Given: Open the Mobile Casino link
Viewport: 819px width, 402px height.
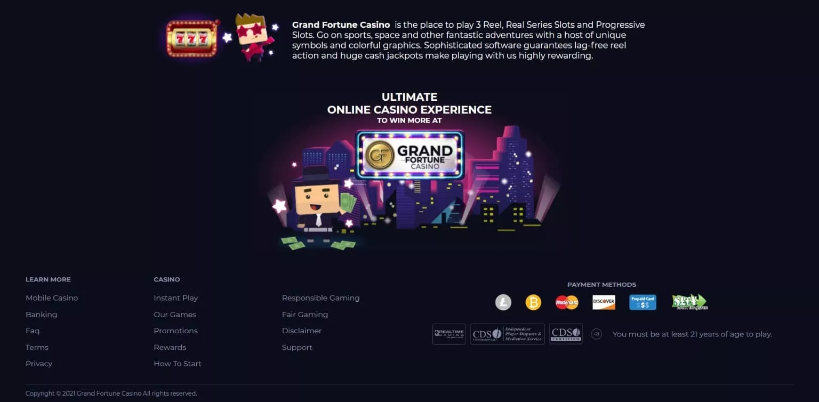Looking at the screenshot, I should pos(52,298).
